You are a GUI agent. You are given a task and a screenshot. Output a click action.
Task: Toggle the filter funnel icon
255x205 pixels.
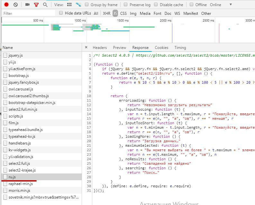pyautogui.click(x=36, y=5)
